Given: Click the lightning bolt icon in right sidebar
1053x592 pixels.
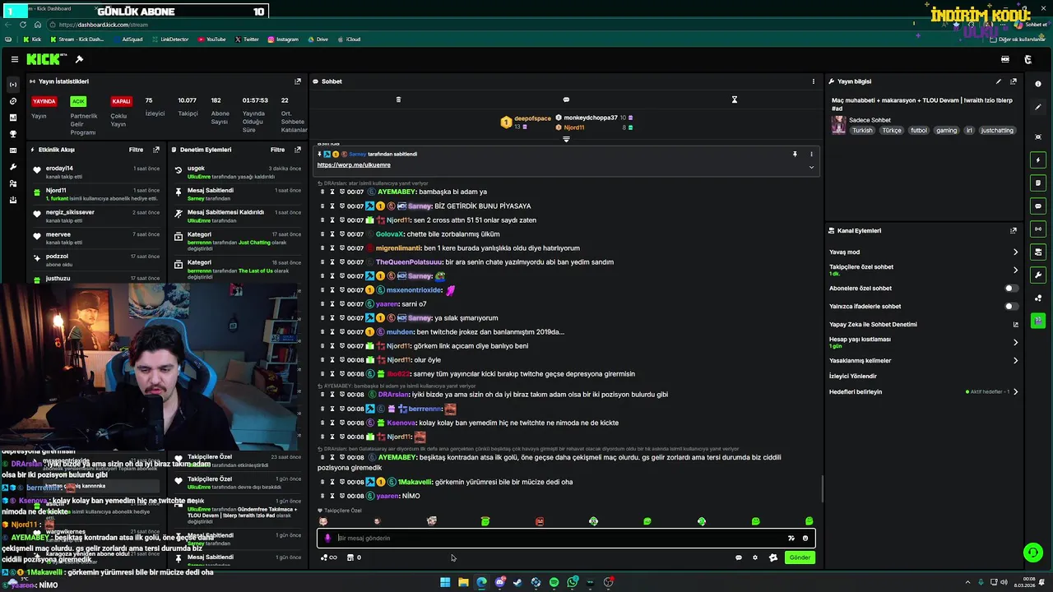Looking at the screenshot, I should point(1038,160).
